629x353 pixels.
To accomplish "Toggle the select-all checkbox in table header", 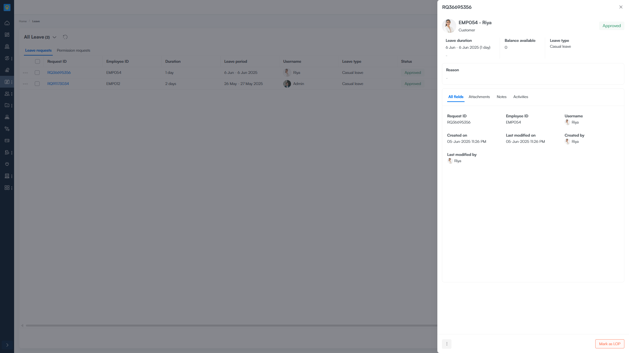I will coord(37,61).
